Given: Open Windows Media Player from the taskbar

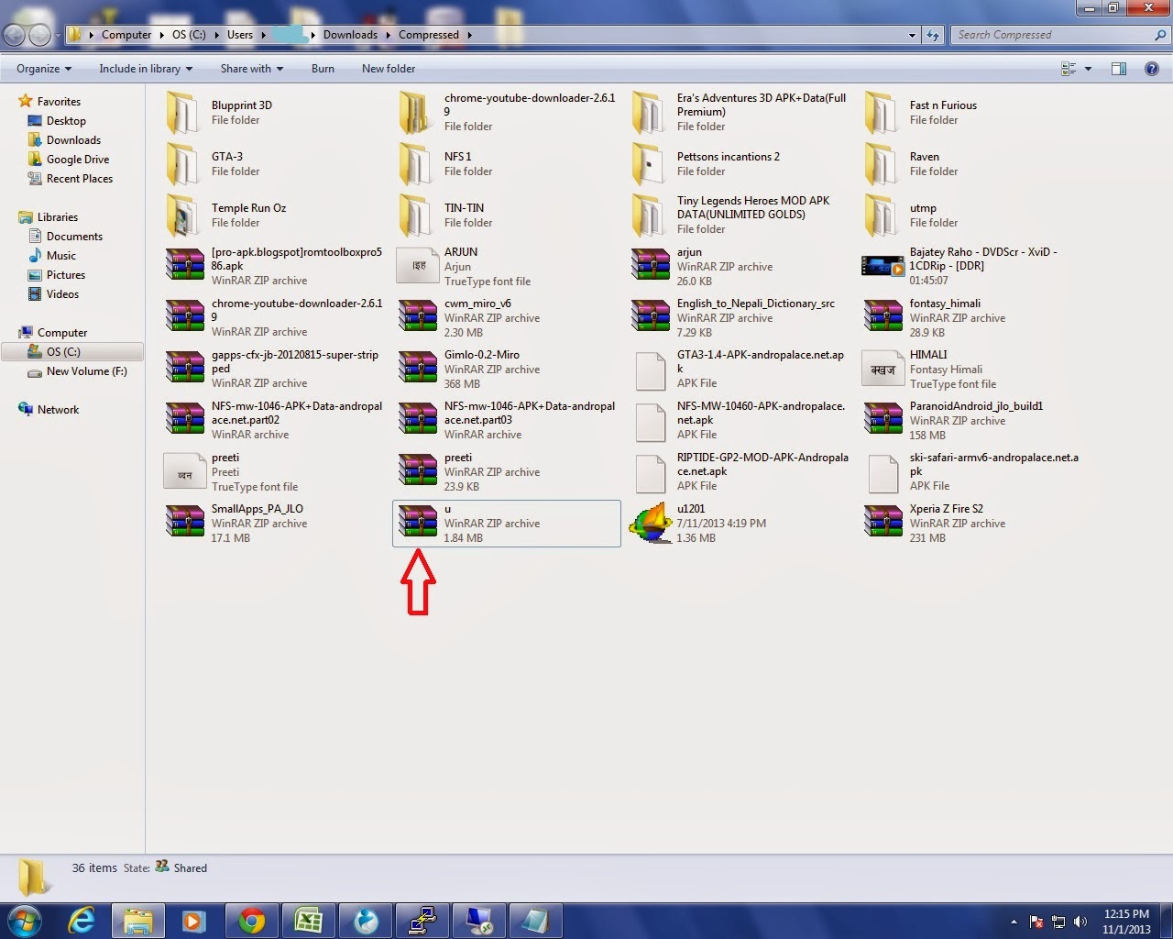Looking at the screenshot, I should (x=195, y=920).
